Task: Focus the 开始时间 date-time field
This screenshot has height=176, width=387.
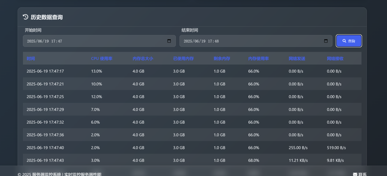Action: [x=99, y=41]
